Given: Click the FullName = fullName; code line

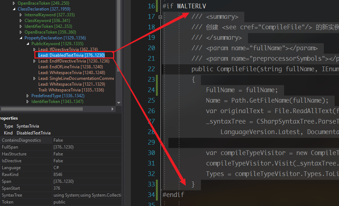Looking at the screenshot, I should pyautogui.click(x=242, y=90).
